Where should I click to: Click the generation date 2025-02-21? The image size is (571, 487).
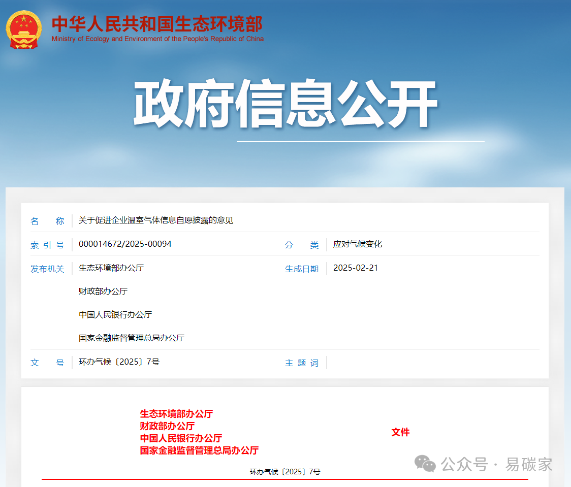click(356, 268)
